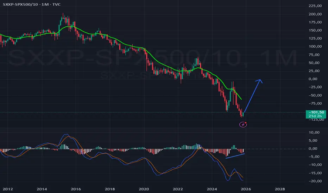This screenshot has width=328, height=193.
Task: Click the 2028 time axis label
Action: point(280,189)
